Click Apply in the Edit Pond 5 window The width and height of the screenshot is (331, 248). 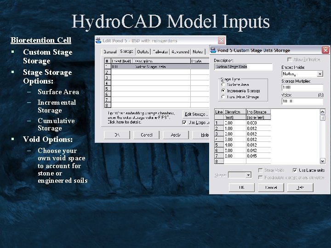(x=176, y=135)
